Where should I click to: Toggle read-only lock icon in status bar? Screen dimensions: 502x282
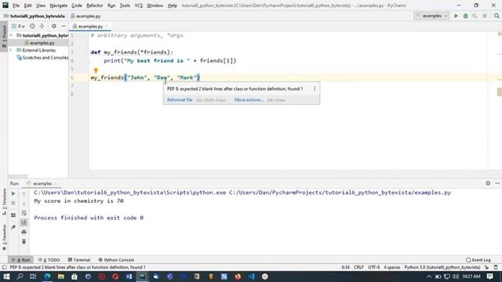pyautogui.click(x=486, y=267)
